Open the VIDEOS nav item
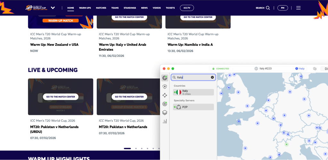 [x=157, y=8]
